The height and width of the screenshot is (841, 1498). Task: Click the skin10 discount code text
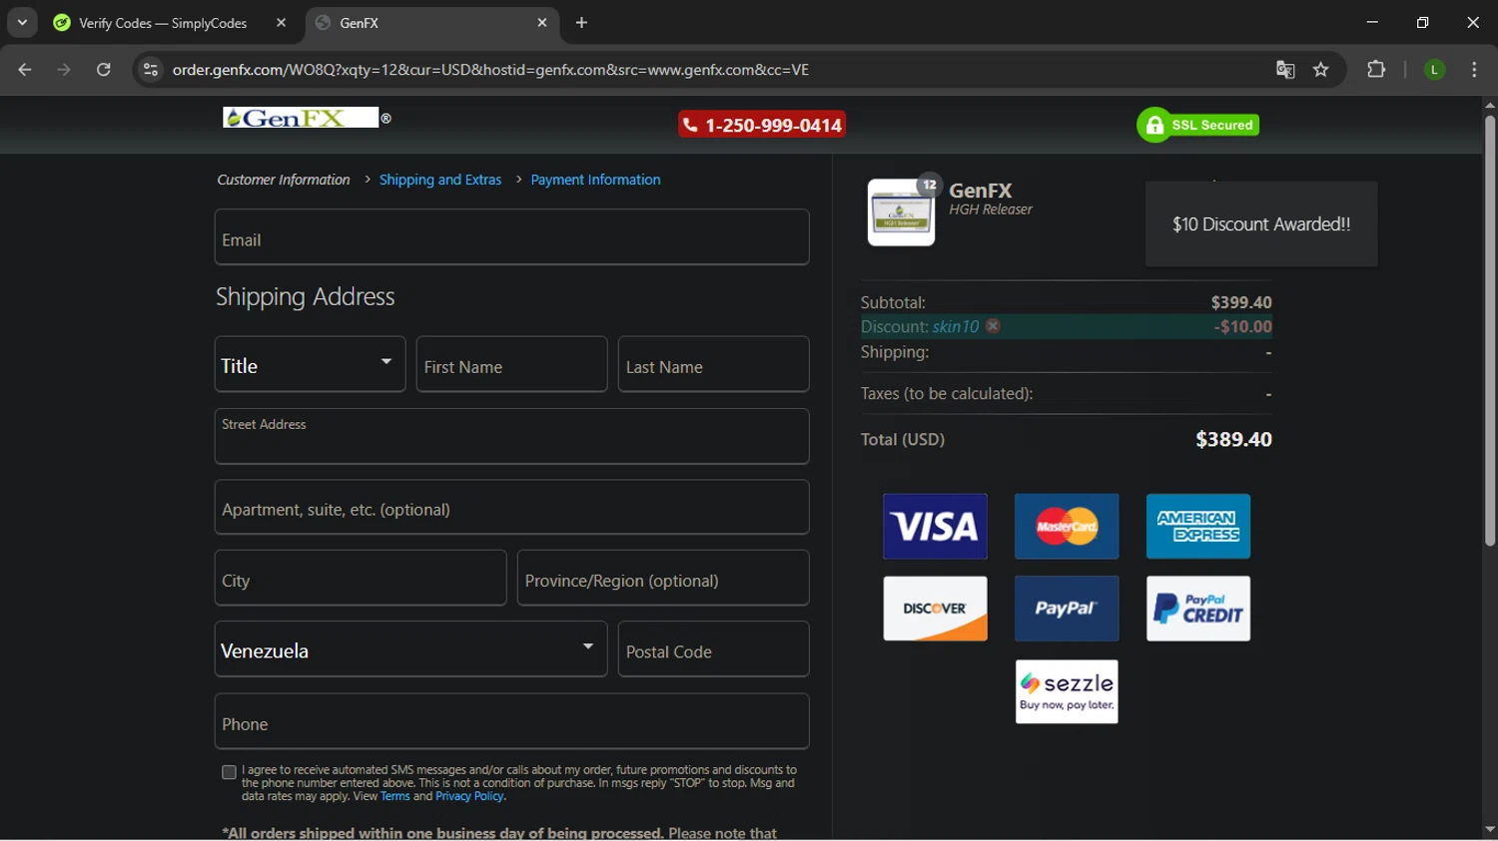[x=956, y=326]
